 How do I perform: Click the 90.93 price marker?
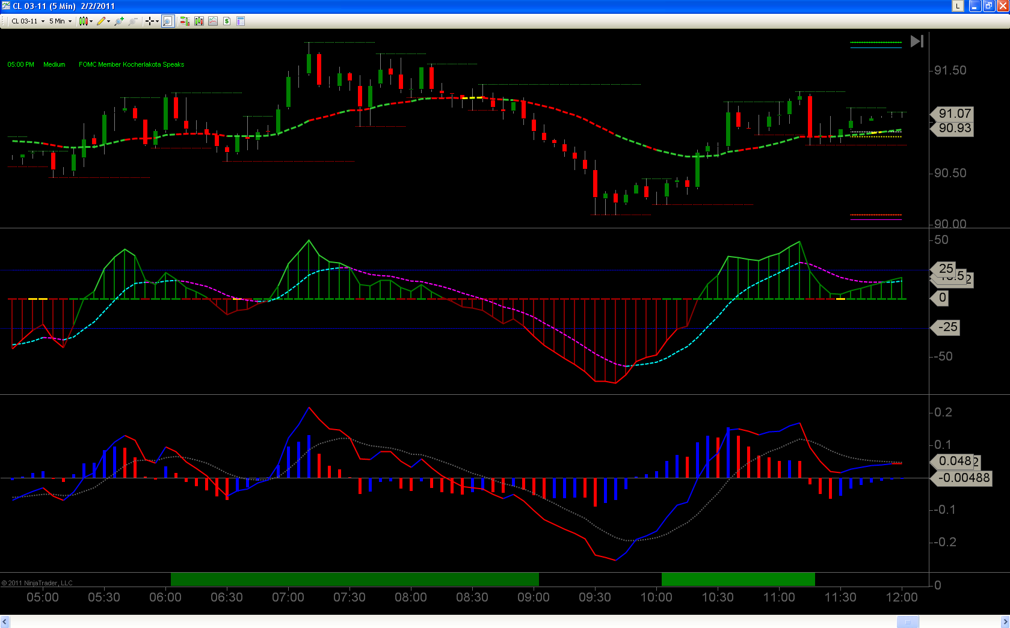(953, 128)
